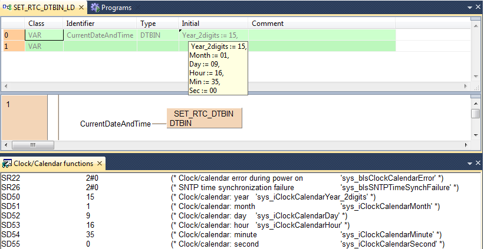
Task: Click the SET_RTC_DTBIN_LD ladder tab icon
Action: click(x=7, y=8)
